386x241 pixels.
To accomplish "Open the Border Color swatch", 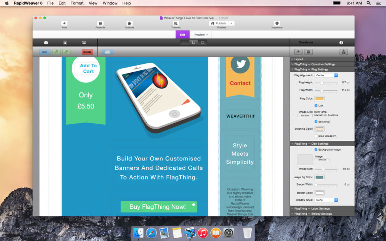I will point(319,193).
